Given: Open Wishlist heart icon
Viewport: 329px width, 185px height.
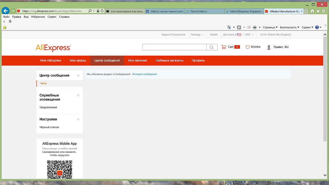Looking at the screenshot, I should 247,47.
